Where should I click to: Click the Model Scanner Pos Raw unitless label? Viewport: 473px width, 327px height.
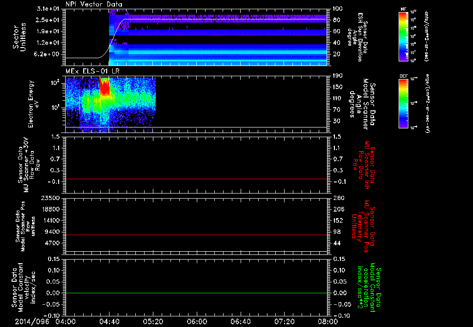(x=25, y=226)
